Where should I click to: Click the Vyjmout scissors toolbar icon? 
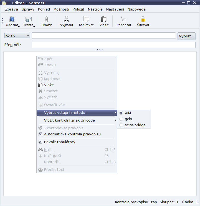tap(67, 19)
